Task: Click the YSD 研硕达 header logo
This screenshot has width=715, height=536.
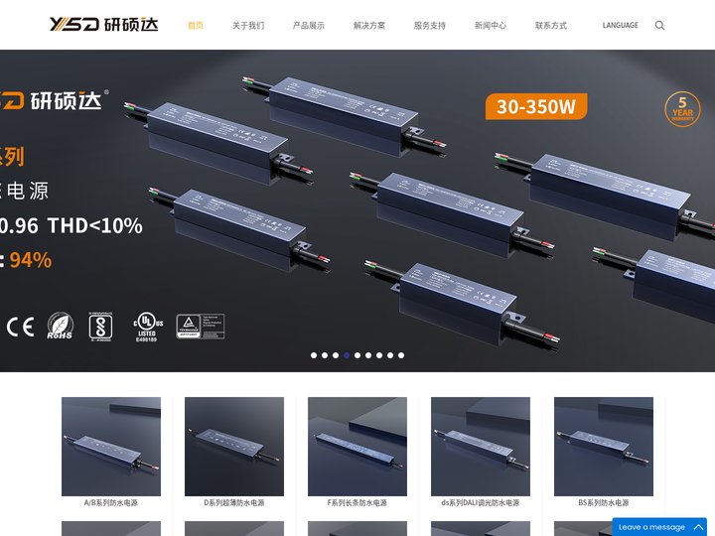Action: (104, 24)
